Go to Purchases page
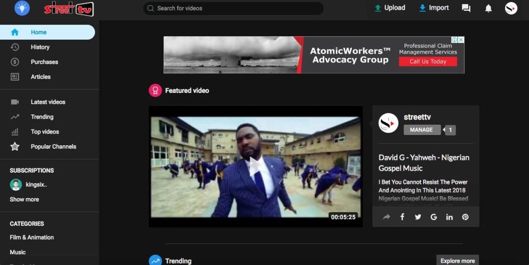This screenshot has height=265, width=529. [x=44, y=62]
